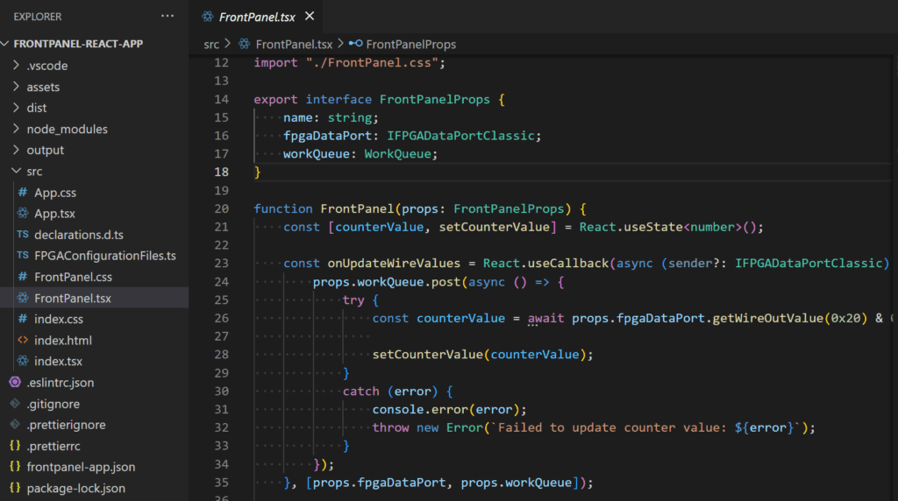Image resolution: width=898 pixels, height=501 pixels.
Task: Click JSON braces icon beside package-lock.json
Action: tap(15, 488)
